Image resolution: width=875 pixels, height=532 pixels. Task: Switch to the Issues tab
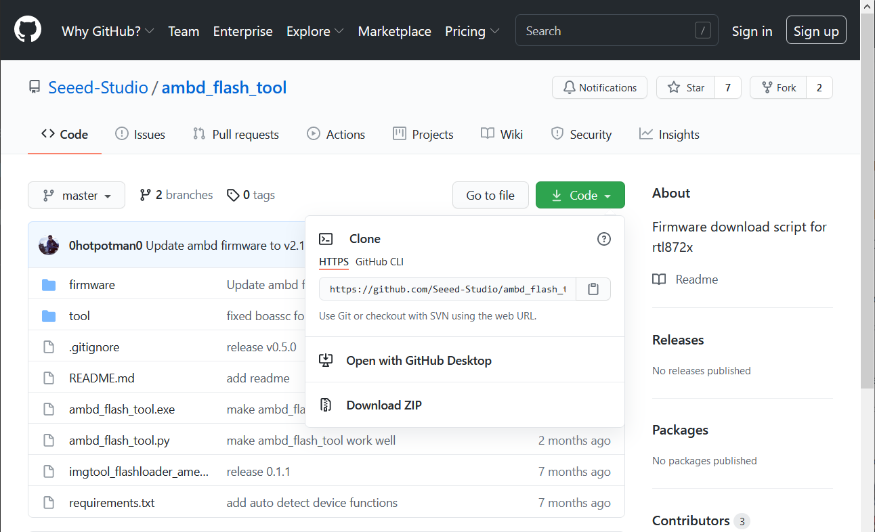point(140,134)
